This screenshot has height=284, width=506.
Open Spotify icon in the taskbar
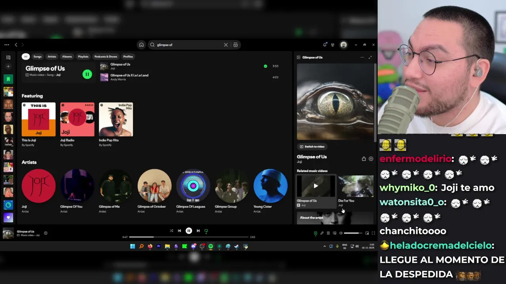pyautogui.click(x=211, y=247)
